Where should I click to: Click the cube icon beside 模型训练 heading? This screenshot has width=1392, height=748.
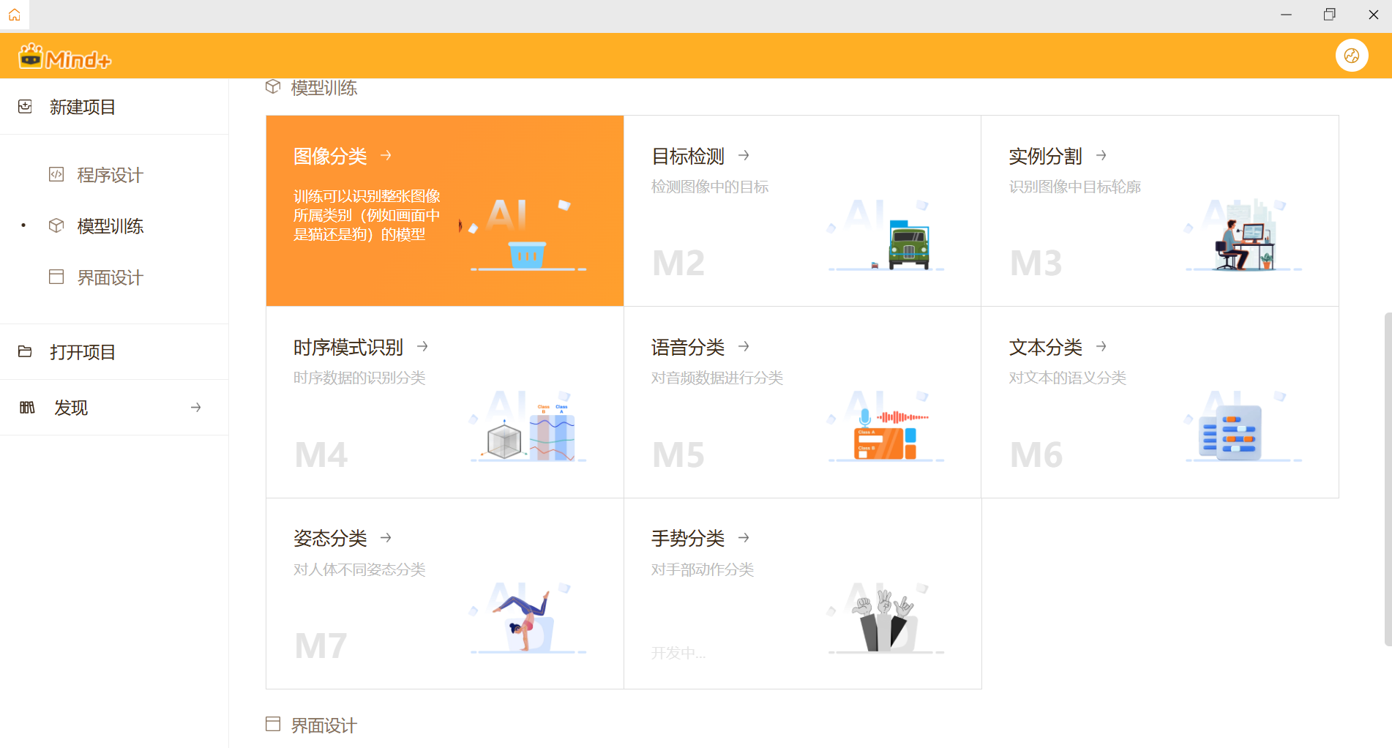[x=272, y=86]
